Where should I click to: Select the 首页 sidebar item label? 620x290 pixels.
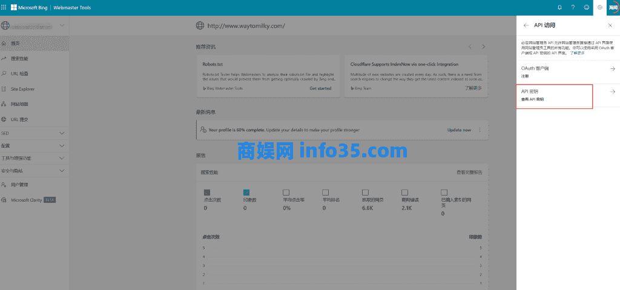click(x=15, y=44)
